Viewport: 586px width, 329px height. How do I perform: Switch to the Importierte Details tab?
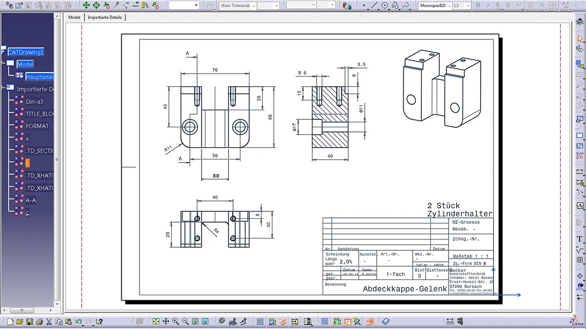pos(105,18)
